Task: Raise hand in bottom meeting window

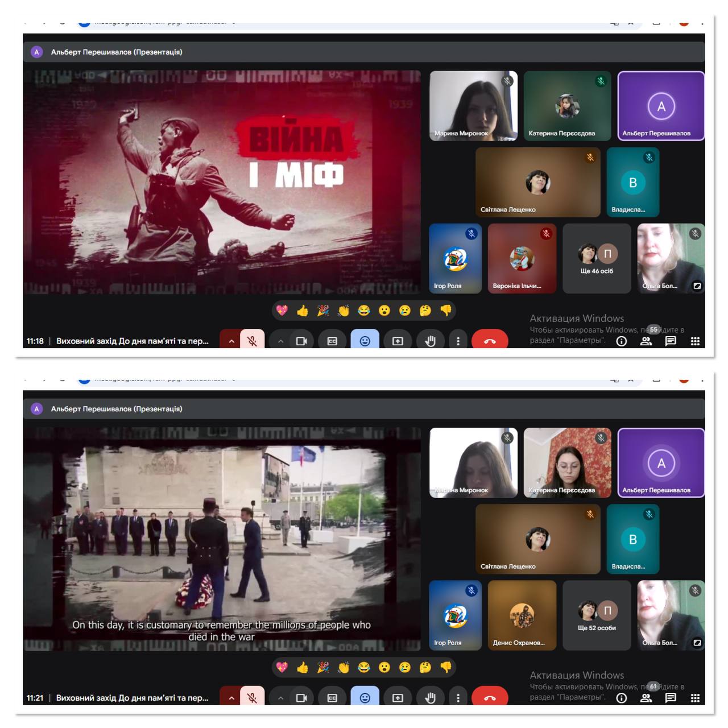Action: [431, 697]
